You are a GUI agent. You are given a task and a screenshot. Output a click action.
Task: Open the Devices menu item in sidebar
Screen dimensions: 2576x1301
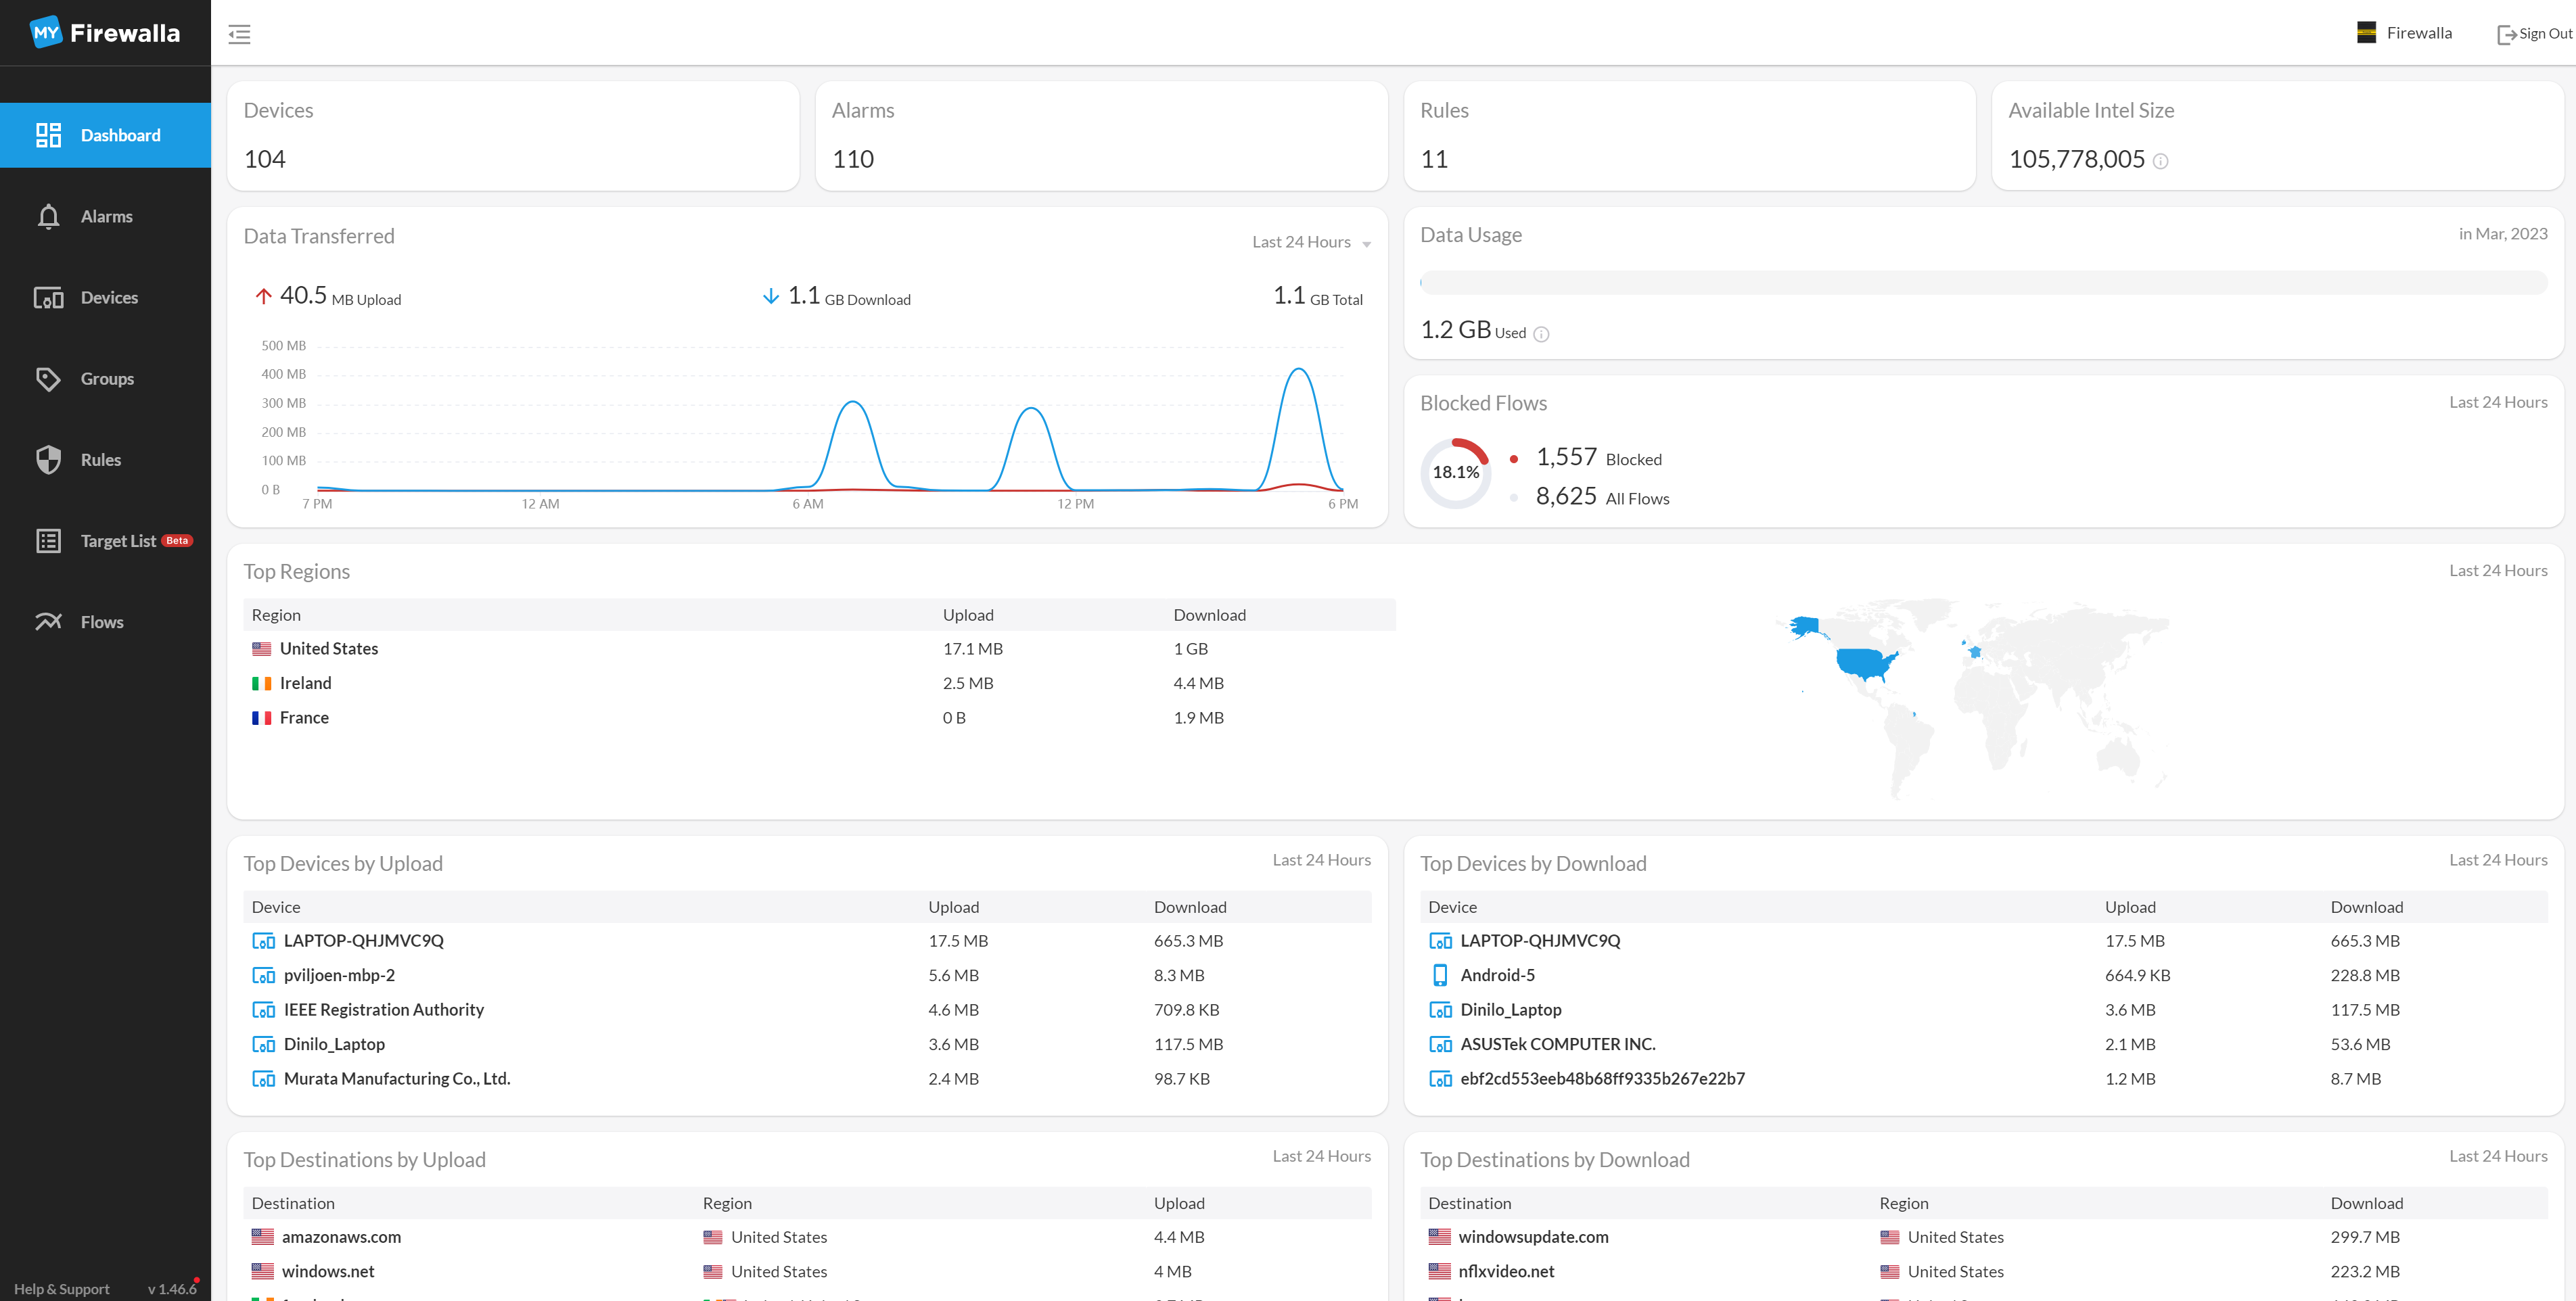coord(109,298)
